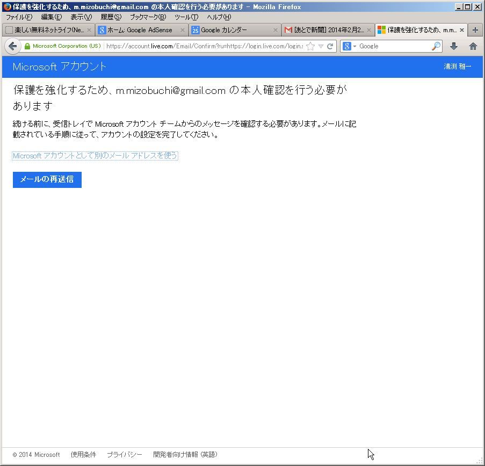Bookmark page with the star icon

tap(310, 46)
